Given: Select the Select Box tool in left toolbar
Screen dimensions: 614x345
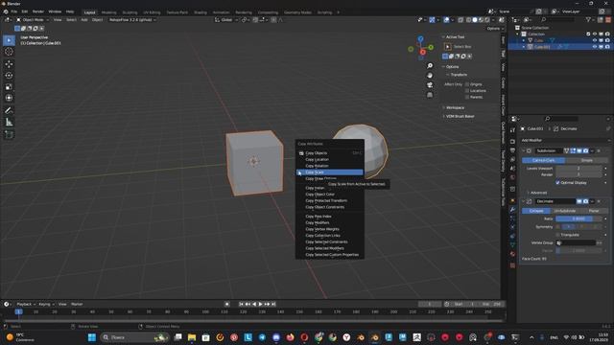Looking at the screenshot, I should pos(9,40).
